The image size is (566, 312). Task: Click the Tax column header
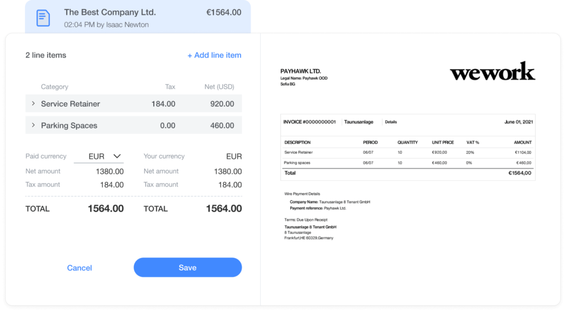pos(170,87)
